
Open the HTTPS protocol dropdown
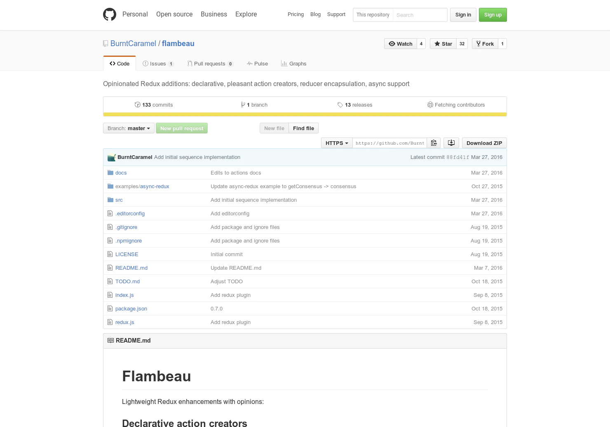click(336, 143)
